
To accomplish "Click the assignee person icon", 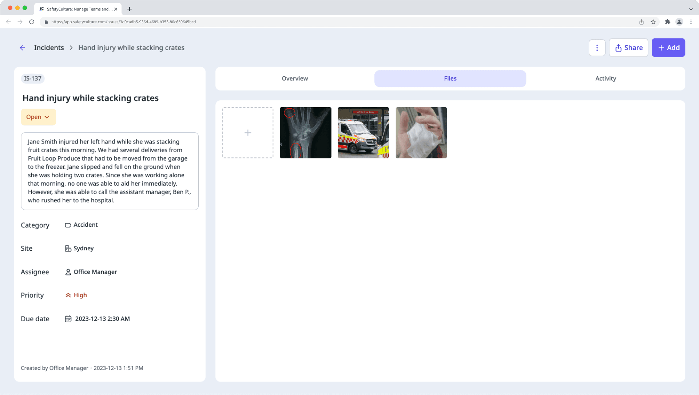I will [x=68, y=272].
